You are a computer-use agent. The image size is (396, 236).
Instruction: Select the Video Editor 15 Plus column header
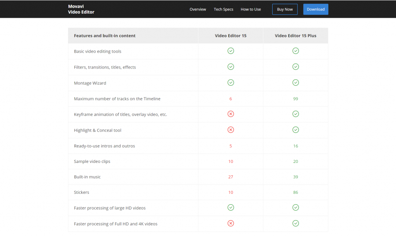pos(295,36)
